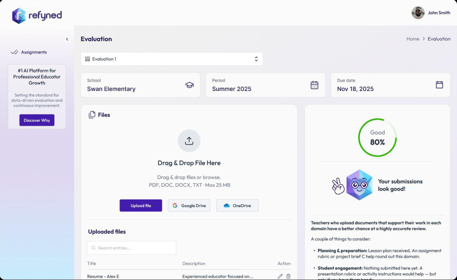457x280 pixels.
Task: Click the Files panel documents icon
Action: [92, 115]
